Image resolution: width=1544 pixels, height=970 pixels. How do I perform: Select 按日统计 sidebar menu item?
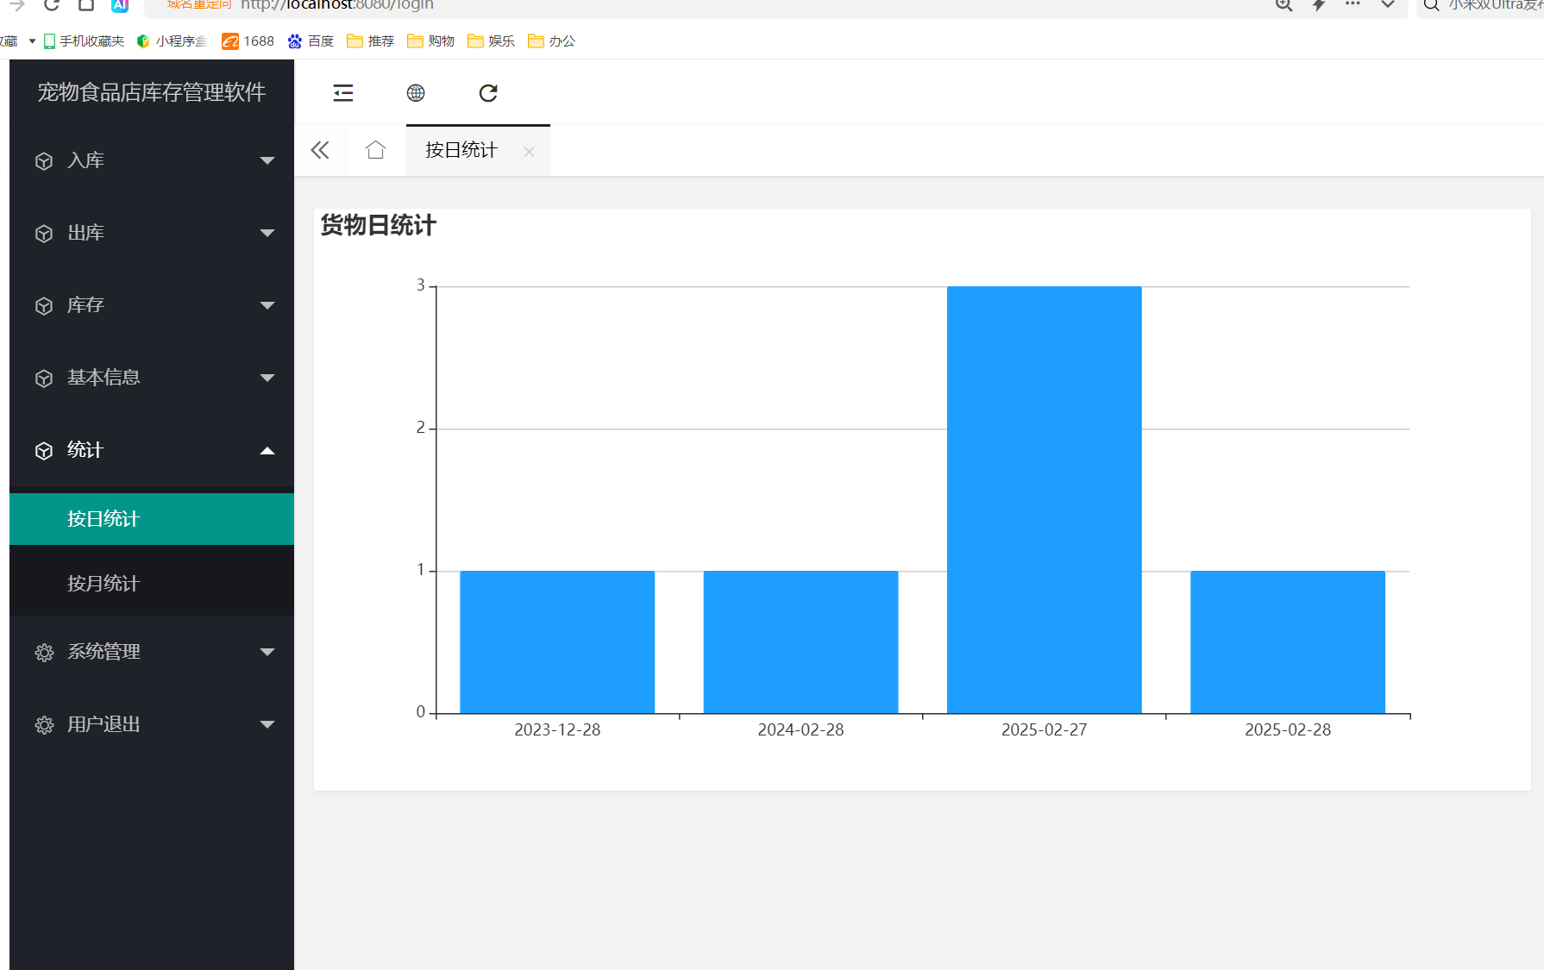click(x=104, y=519)
